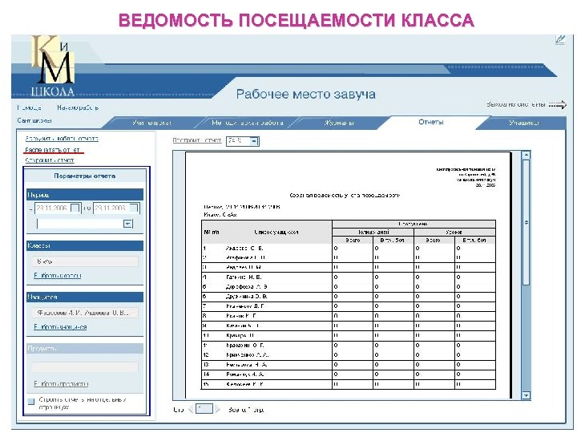Click student row number 6 Дружинина
577x433 pixels.
pos(349,297)
